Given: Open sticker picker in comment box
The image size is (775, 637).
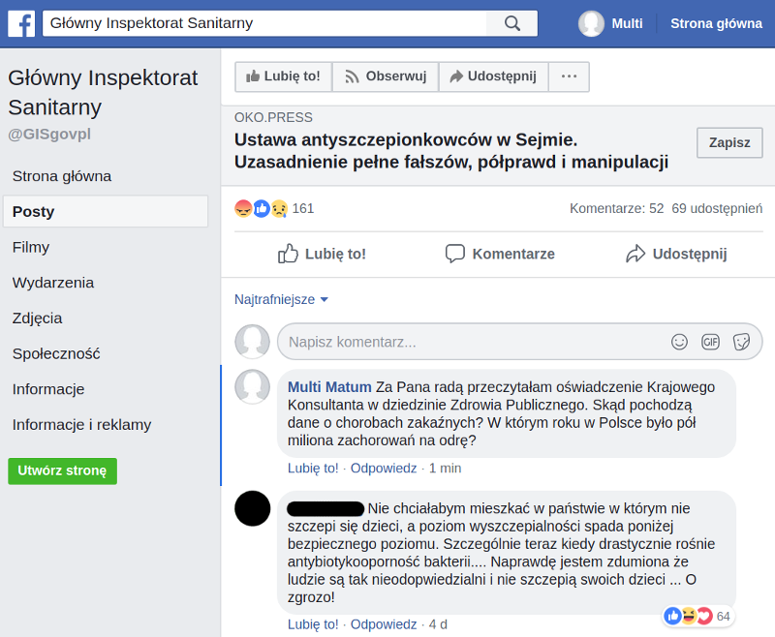Looking at the screenshot, I should (x=742, y=342).
